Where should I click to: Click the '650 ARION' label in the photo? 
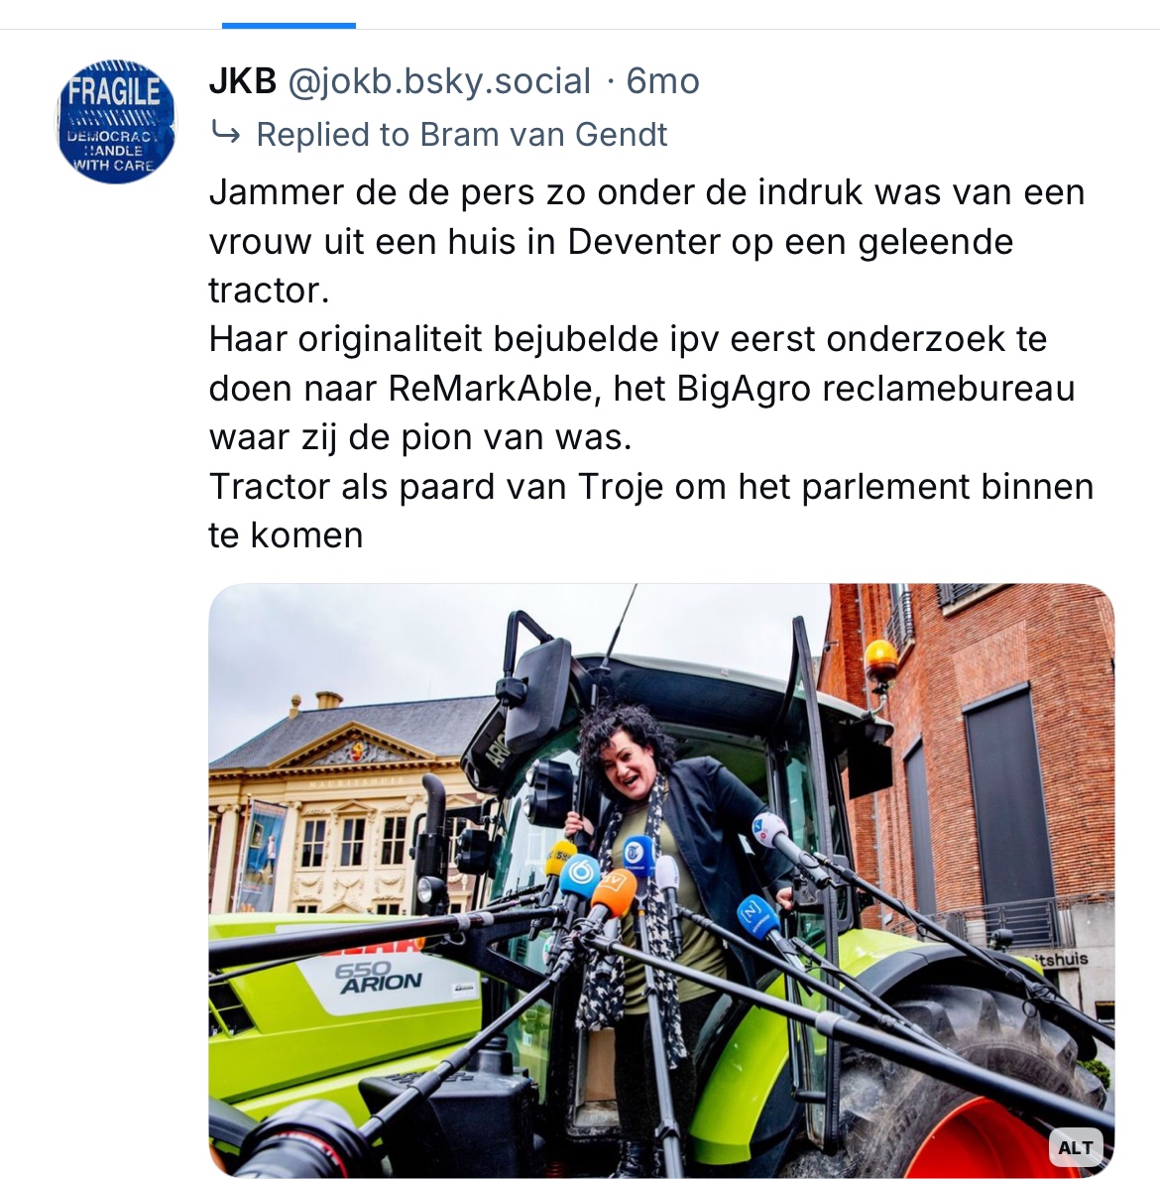pyautogui.click(x=378, y=978)
